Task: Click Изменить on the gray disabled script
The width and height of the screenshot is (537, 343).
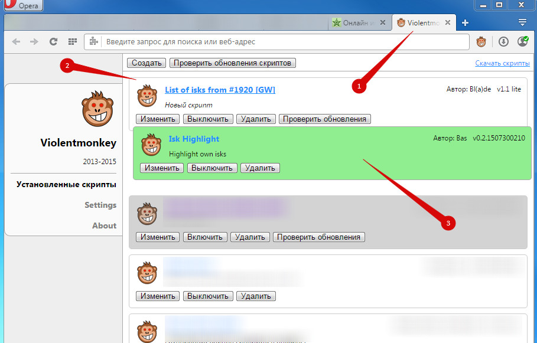Action: (158, 237)
